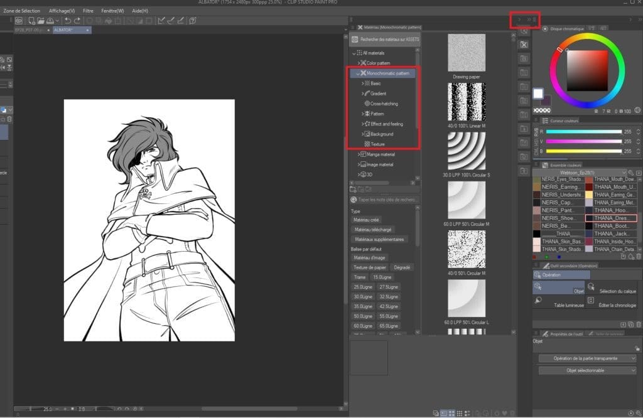
Task: Select the Drawing paper material thumbnail
Action: [x=467, y=53]
